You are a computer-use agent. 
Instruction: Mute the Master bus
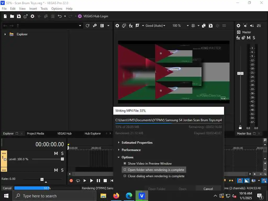pyautogui.click(x=249, y=38)
